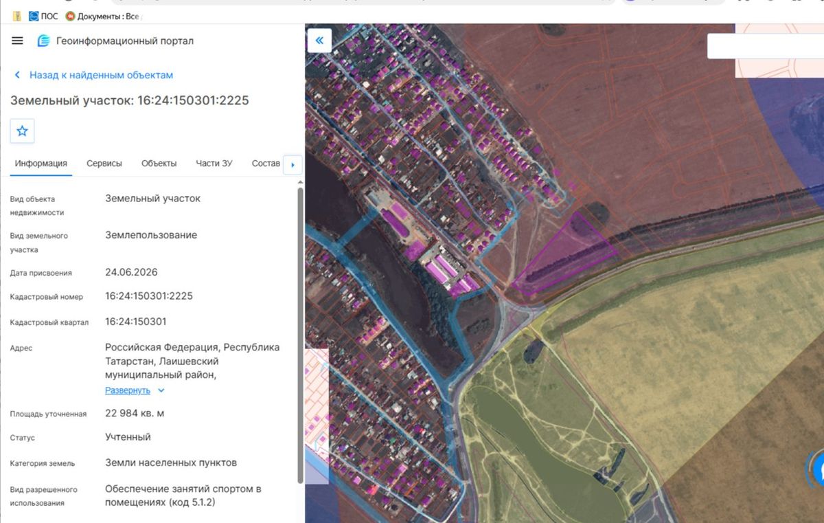Screen dimensions: 824x523
Task: Click the Дата присвоения label
Action: pyautogui.click(x=41, y=273)
